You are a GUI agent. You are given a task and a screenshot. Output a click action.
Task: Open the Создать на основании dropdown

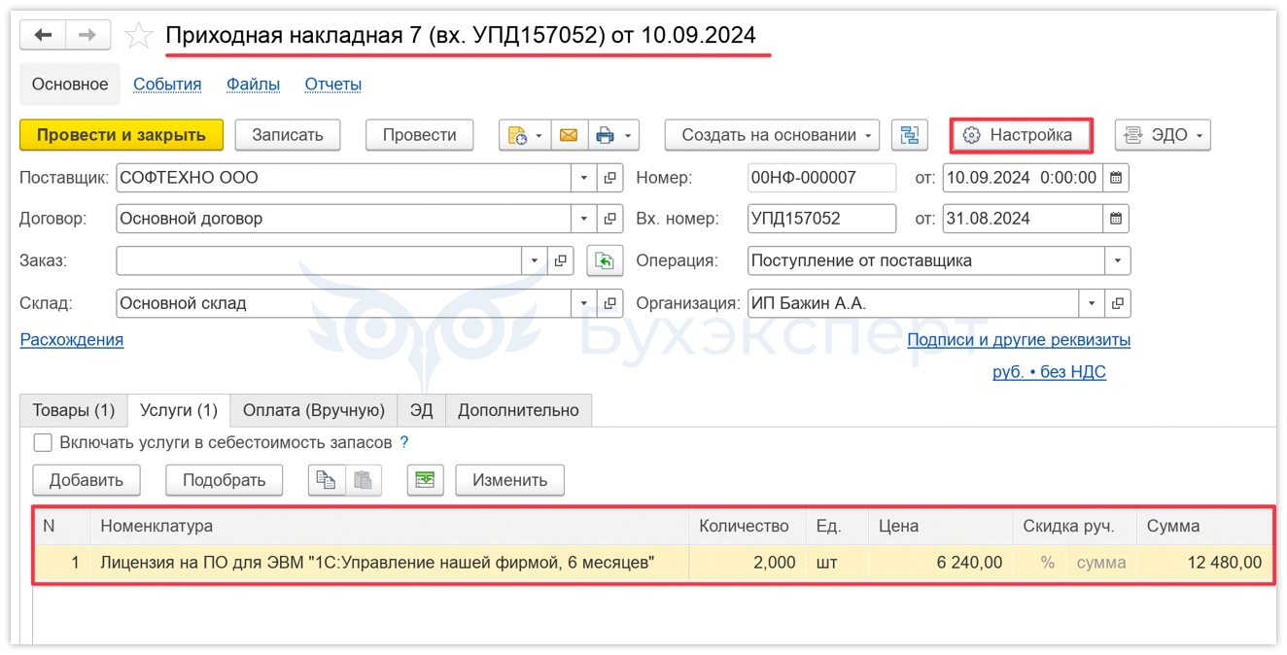tap(772, 135)
